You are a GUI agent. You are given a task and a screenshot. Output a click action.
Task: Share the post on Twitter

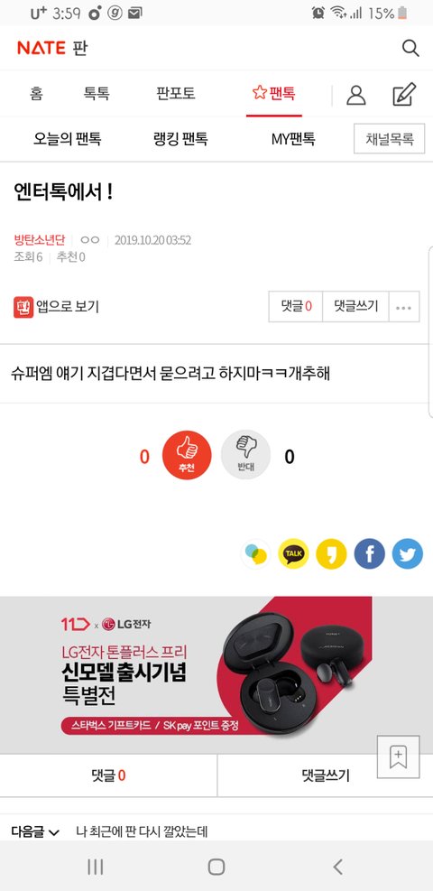(x=408, y=553)
